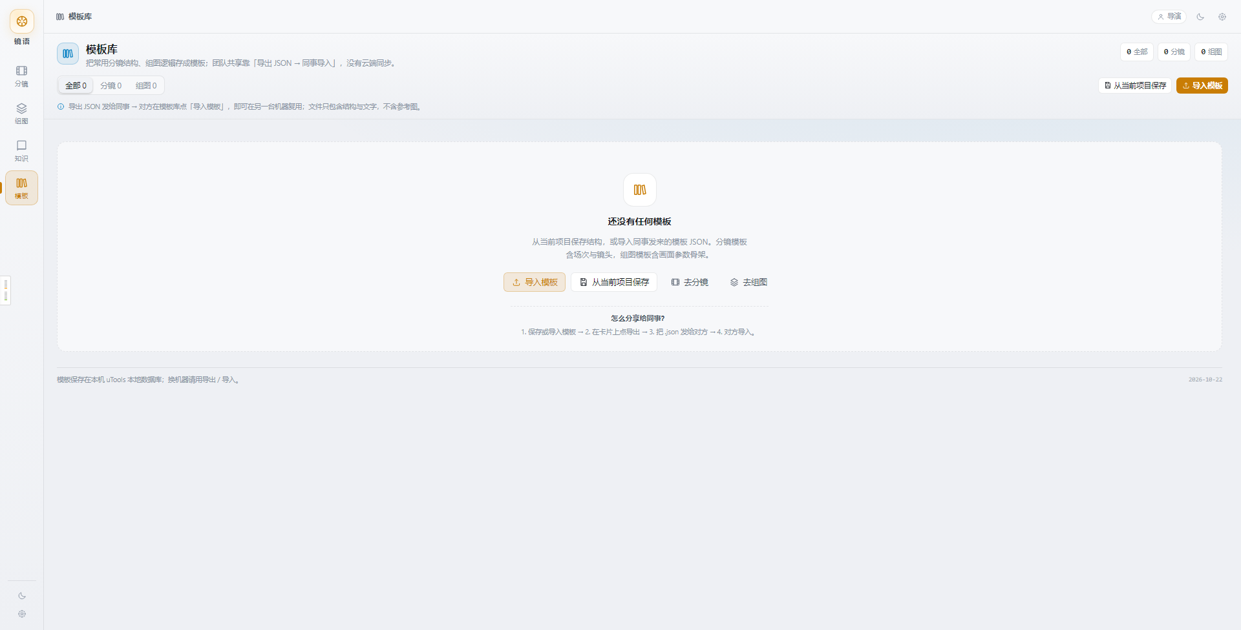This screenshot has width=1241, height=630.
Task: Click the share steps line starting "1. 保存或导入模板"
Action: (639, 332)
